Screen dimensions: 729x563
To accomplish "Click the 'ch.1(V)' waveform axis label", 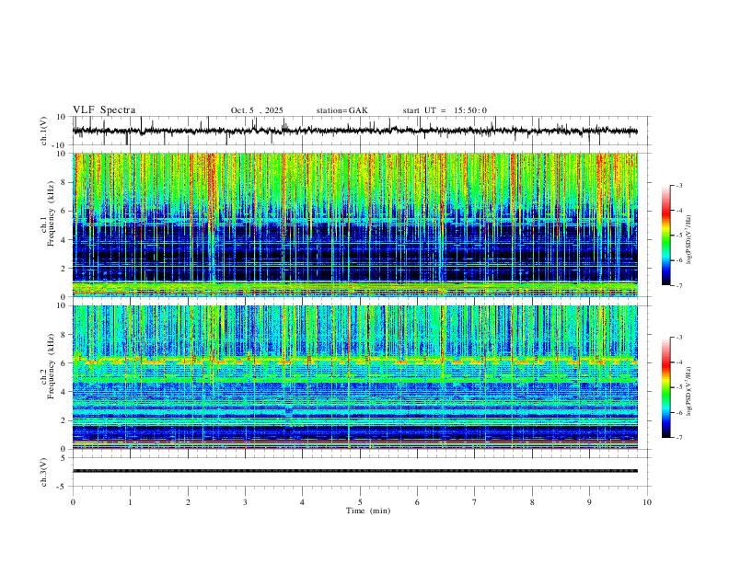I will [44, 131].
